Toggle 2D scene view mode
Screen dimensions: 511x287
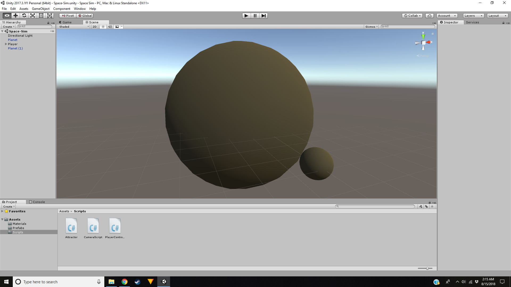point(94,27)
